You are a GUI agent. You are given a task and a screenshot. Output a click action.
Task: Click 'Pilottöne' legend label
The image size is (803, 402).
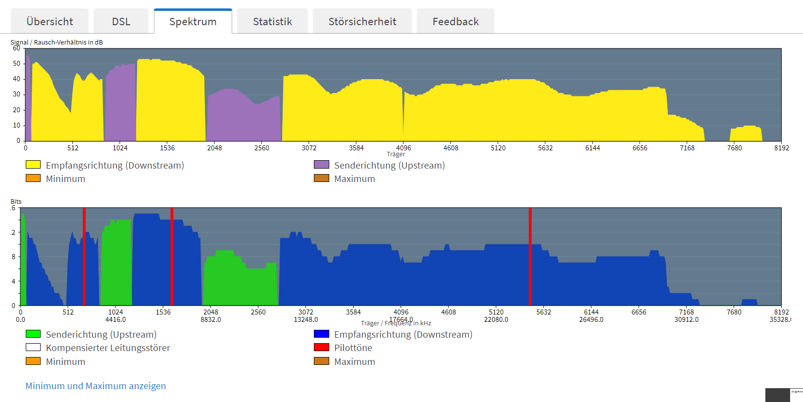pos(353,348)
